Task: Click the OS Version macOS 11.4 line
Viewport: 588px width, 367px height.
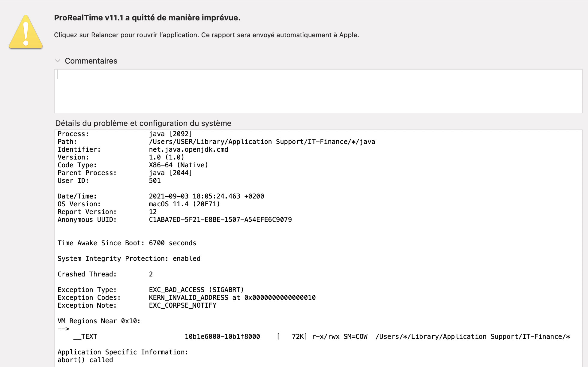Action: pyautogui.click(x=139, y=204)
